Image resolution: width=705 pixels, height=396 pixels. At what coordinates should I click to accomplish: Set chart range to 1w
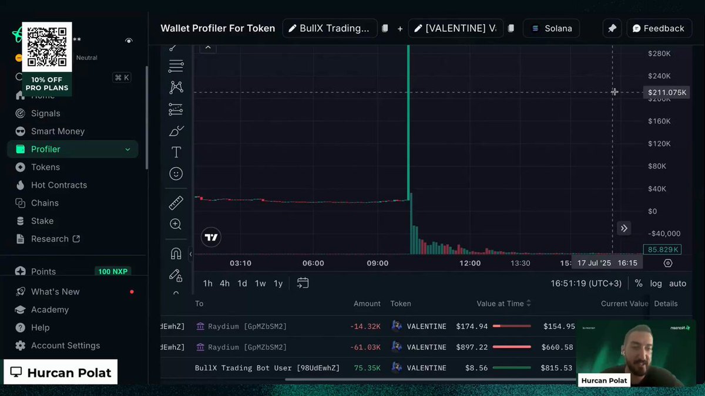(x=260, y=283)
